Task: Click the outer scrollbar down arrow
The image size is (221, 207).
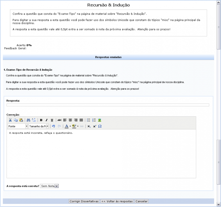Action: point(219,204)
